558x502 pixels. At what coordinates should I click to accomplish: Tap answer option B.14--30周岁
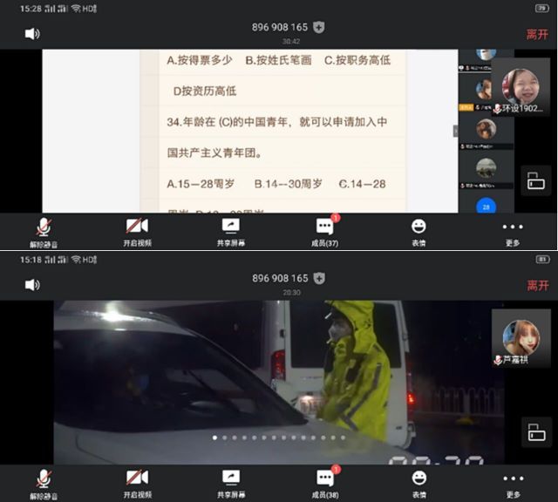288,184
